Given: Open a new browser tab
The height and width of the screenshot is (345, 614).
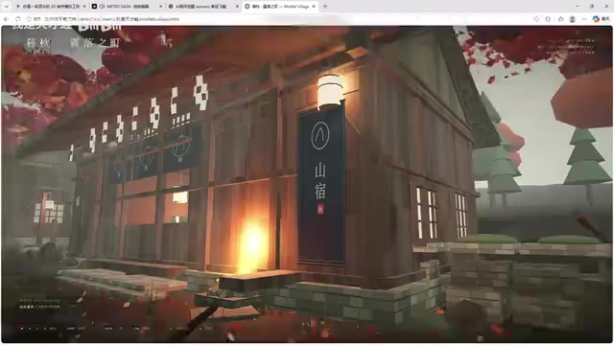Looking at the screenshot, I should [325, 7].
